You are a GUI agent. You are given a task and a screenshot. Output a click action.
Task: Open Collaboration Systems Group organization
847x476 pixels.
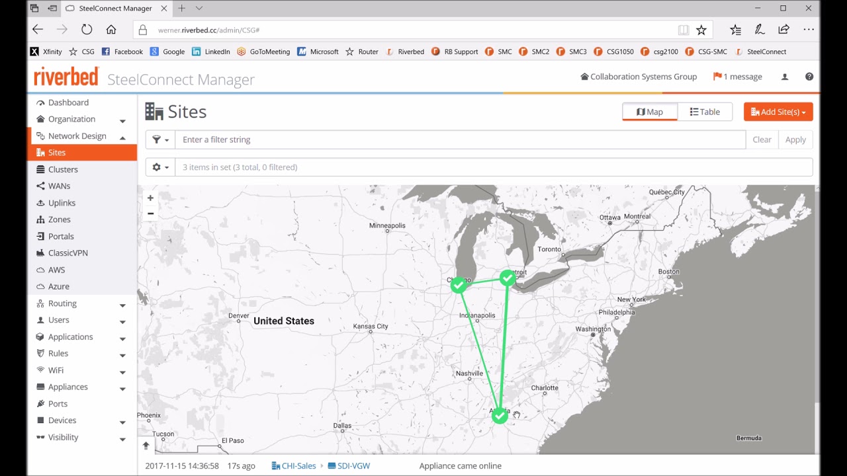click(639, 77)
